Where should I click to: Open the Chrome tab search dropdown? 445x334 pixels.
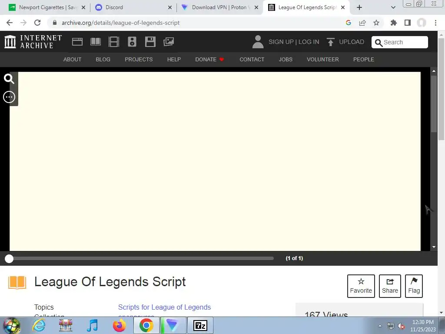[x=393, y=7]
